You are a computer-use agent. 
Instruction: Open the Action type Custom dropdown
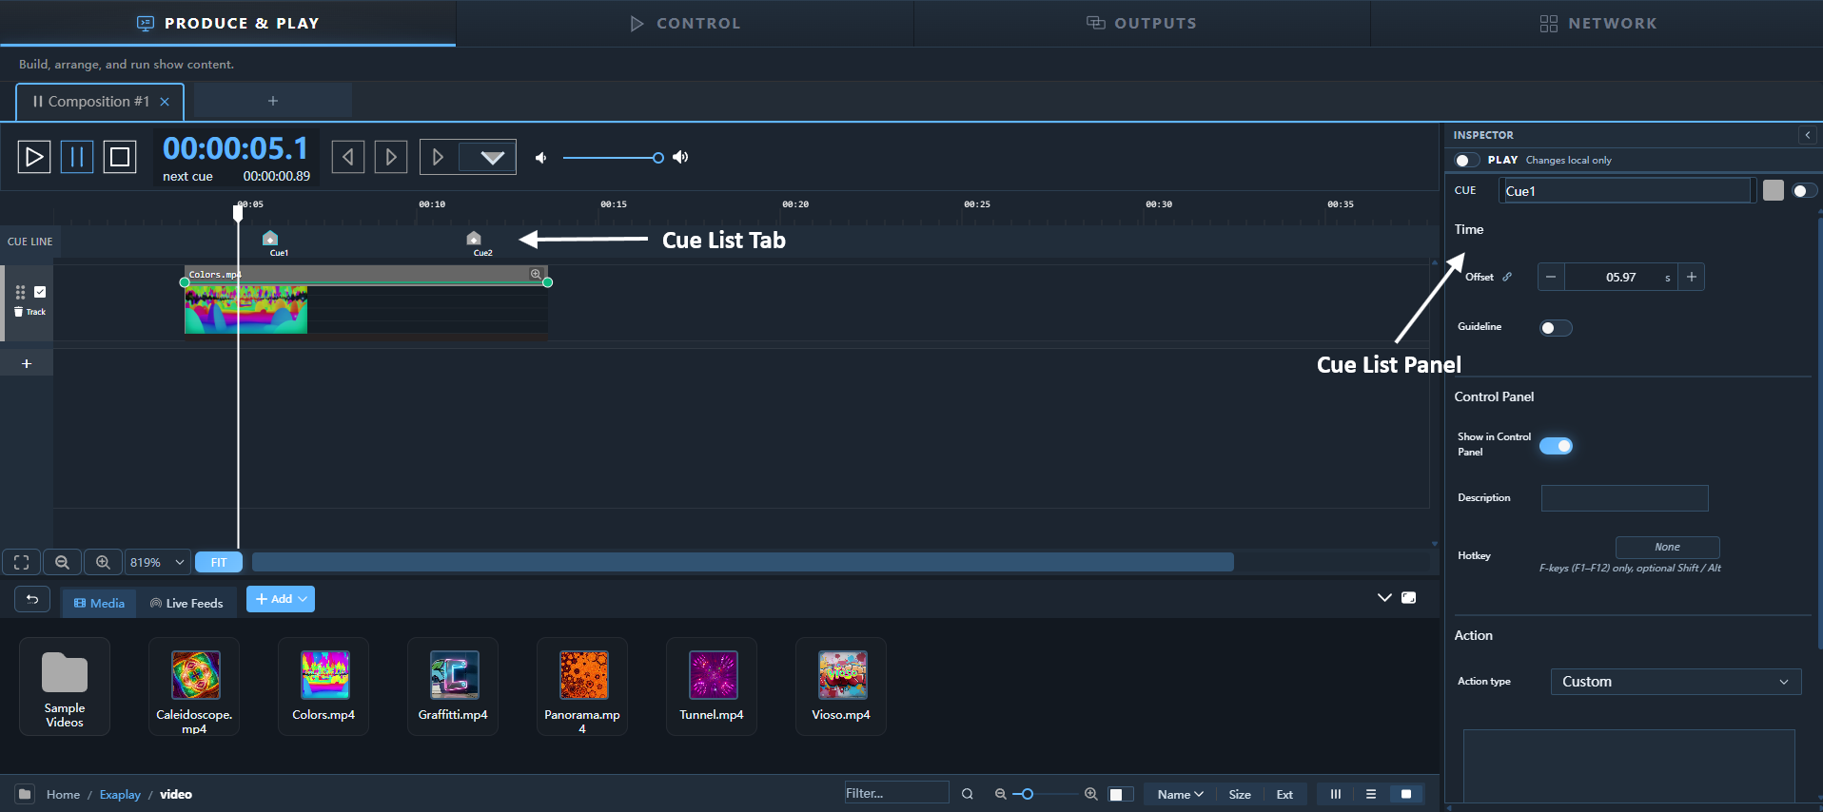click(1676, 682)
